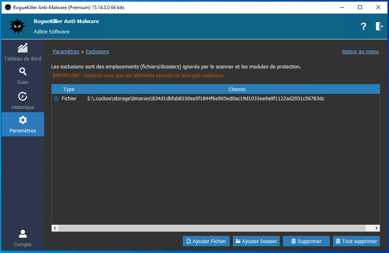The height and width of the screenshot is (253, 389).
Task: Click the RogueKiller malware logo
Action: [17, 27]
